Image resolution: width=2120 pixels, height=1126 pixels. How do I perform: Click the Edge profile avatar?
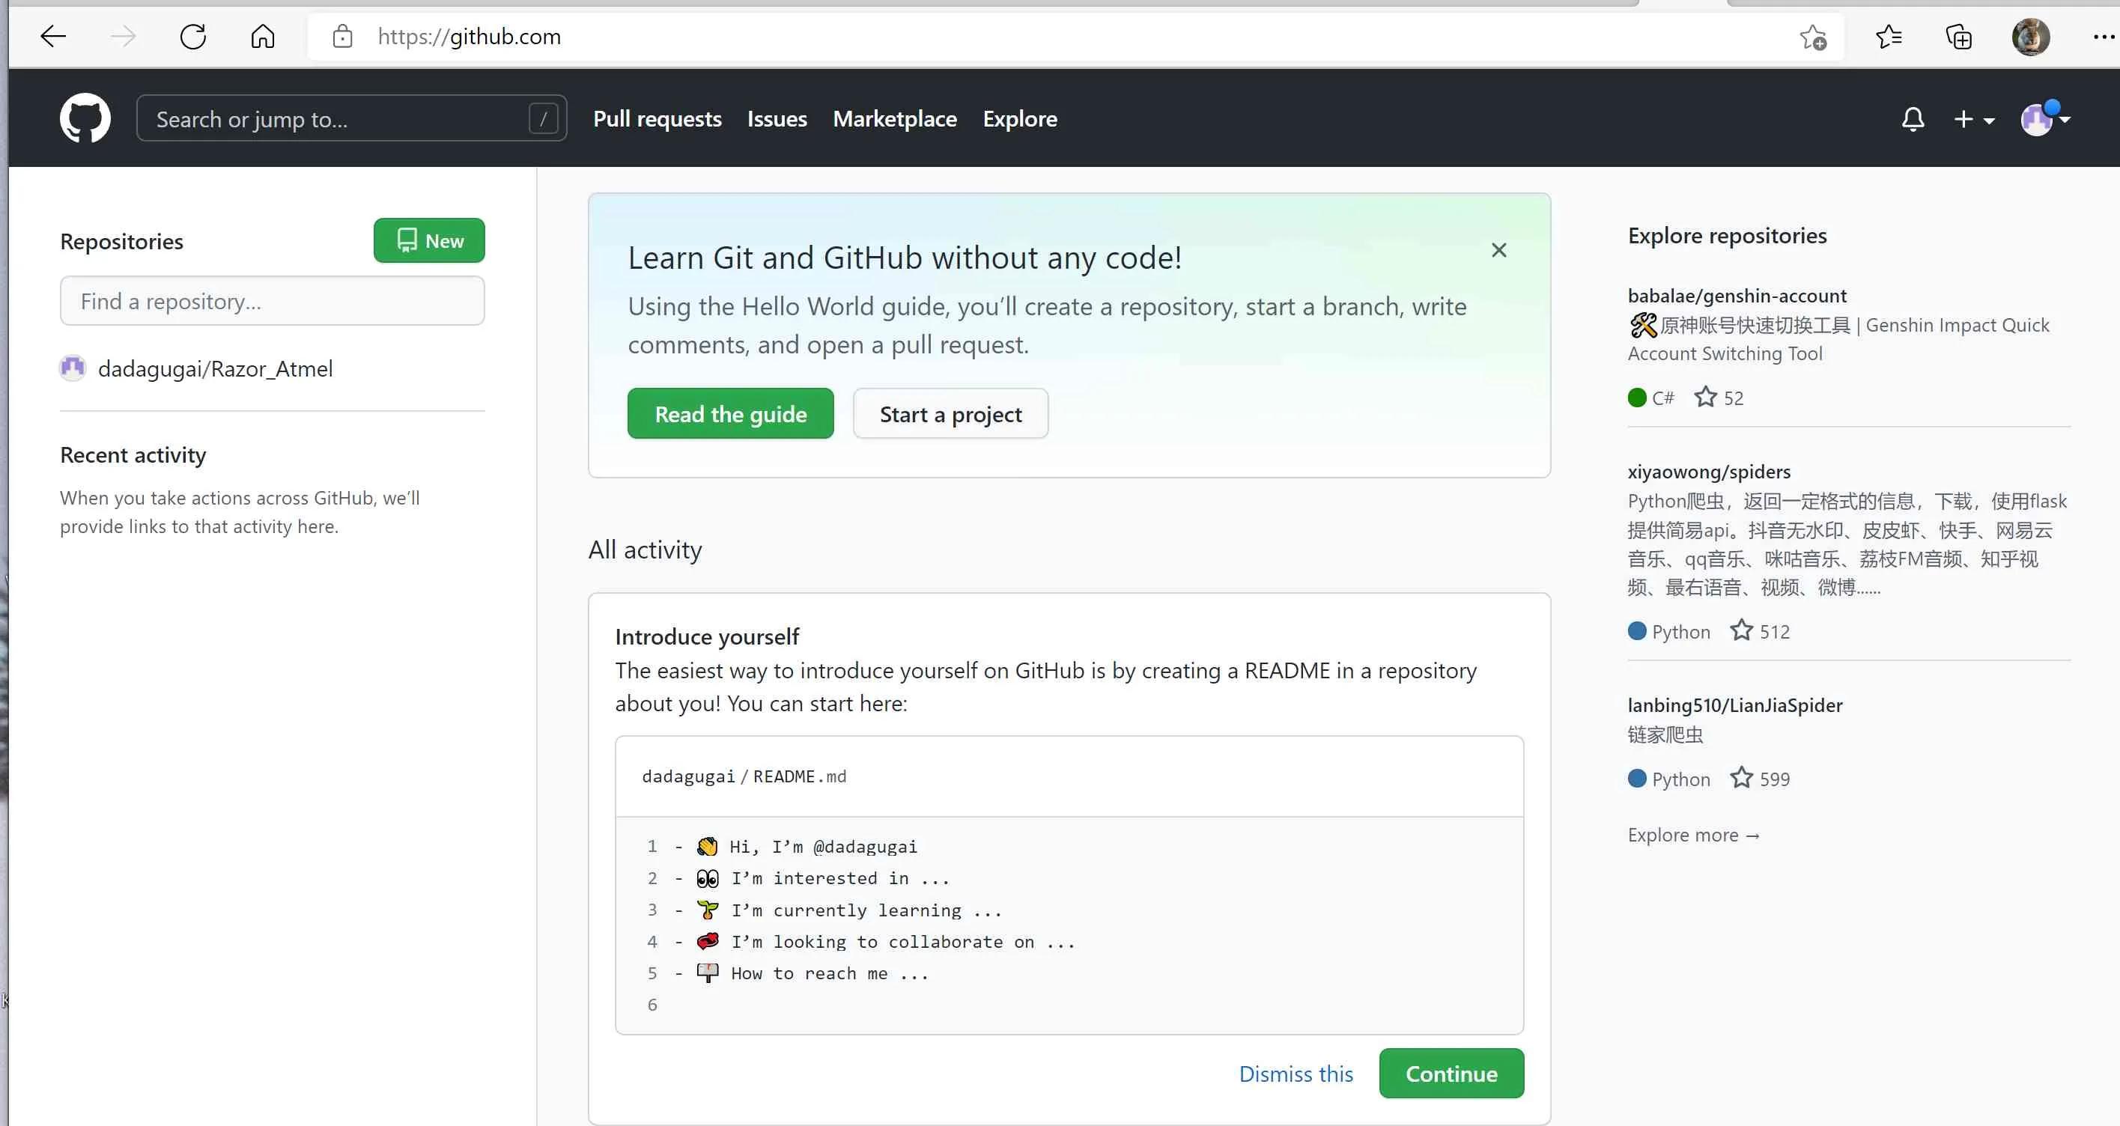[2029, 36]
